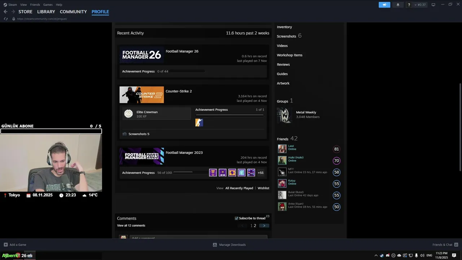This screenshot has width=462, height=260.
Task: Click the Add a comment field
Action: click(x=199, y=237)
